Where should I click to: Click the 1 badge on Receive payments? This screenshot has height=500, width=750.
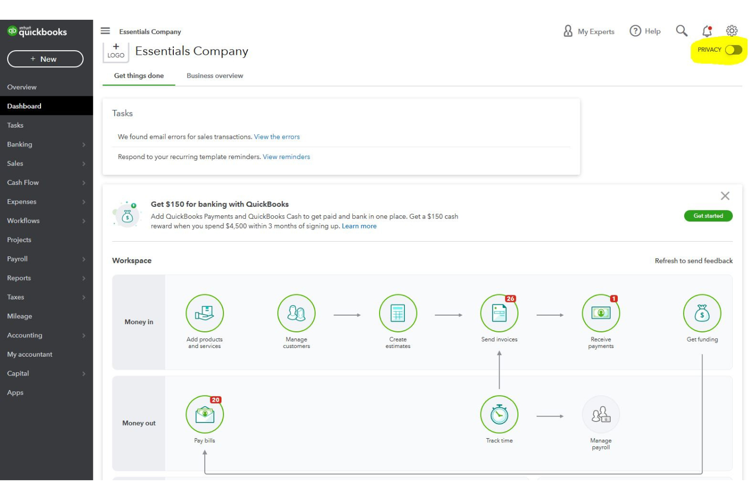click(x=614, y=299)
